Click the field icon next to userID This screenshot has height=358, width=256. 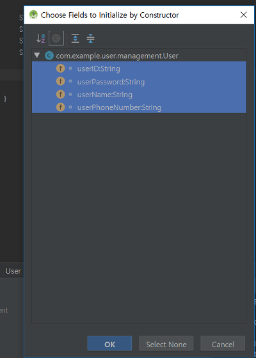[x=61, y=68]
